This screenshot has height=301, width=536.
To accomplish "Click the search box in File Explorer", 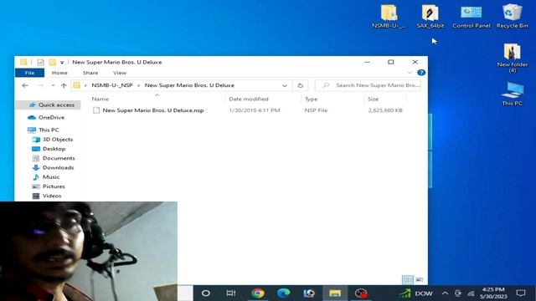I will pyautogui.click(x=368, y=85).
